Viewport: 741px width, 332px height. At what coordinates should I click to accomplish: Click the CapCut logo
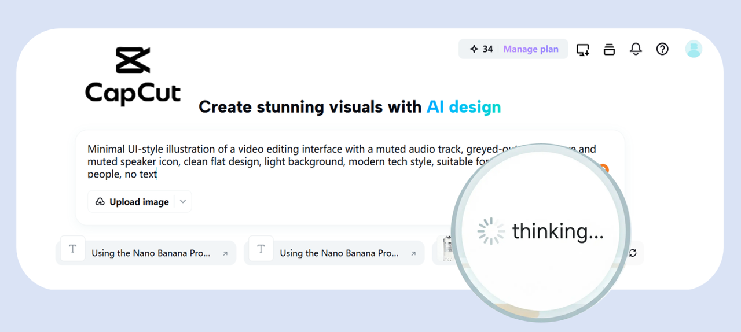click(x=133, y=75)
